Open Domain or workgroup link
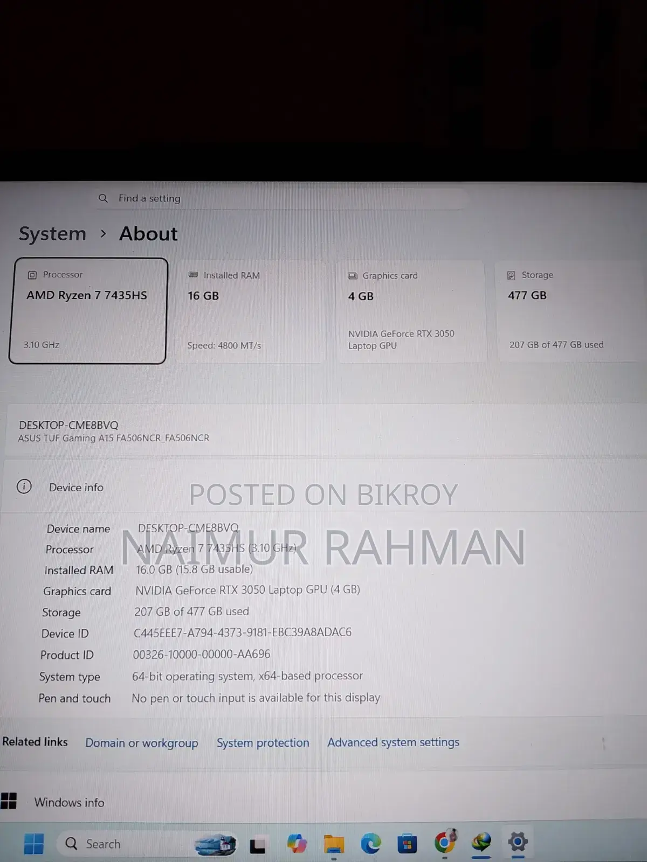647x862 pixels. [142, 743]
